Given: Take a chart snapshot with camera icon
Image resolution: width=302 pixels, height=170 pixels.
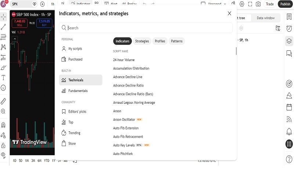Looking at the screenshot, I should 258,4.
